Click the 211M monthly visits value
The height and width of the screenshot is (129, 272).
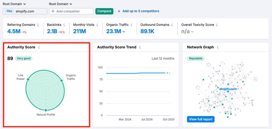(x=79, y=31)
